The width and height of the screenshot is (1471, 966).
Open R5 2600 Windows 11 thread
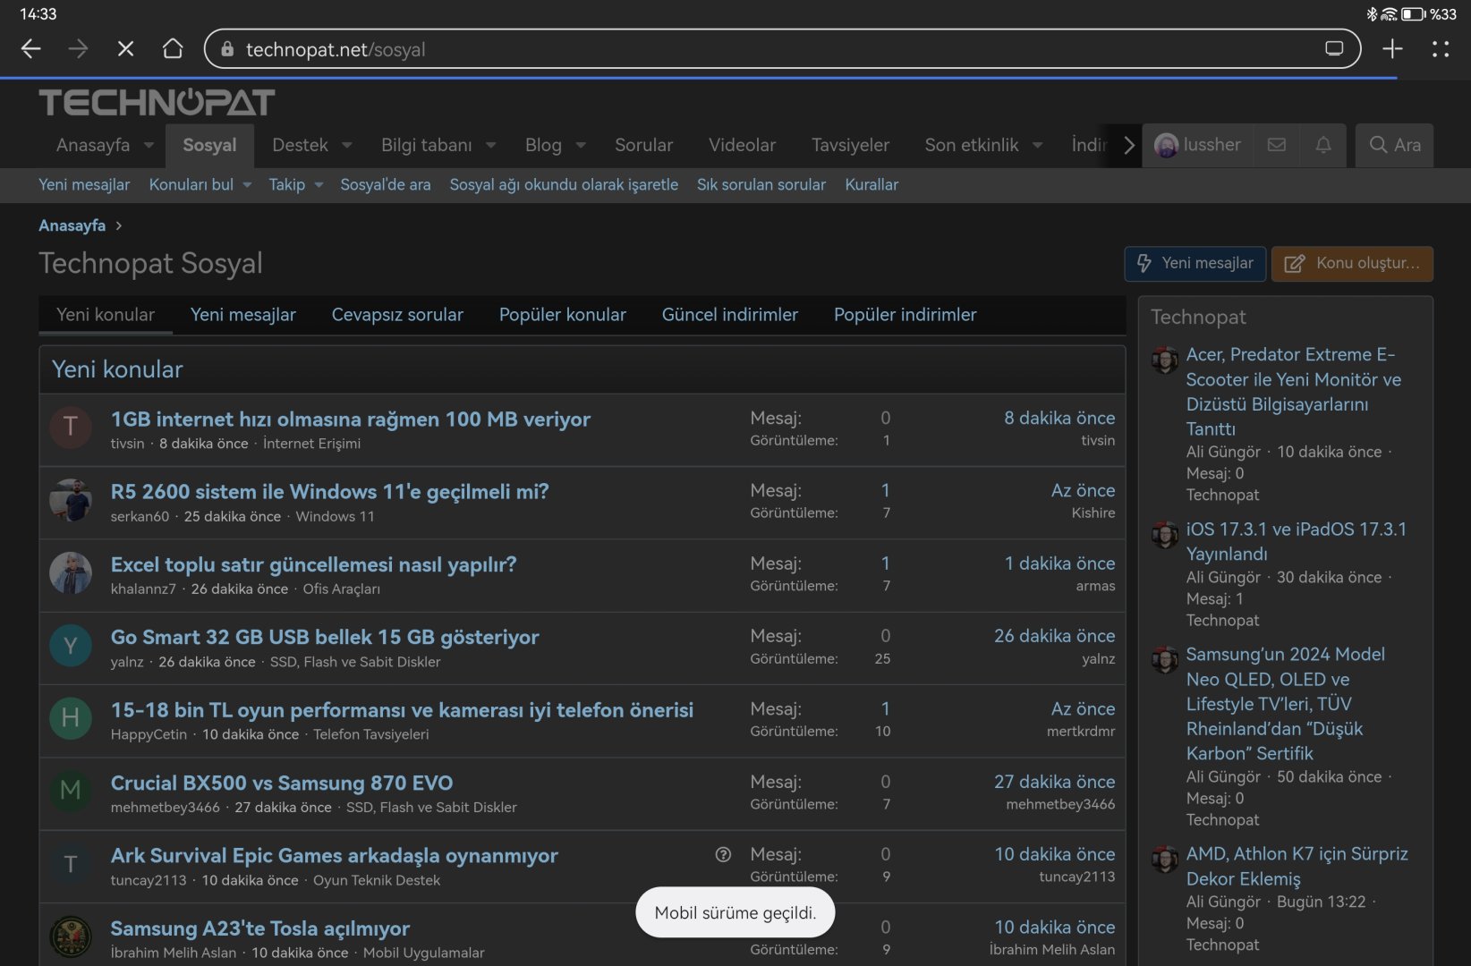click(x=330, y=491)
